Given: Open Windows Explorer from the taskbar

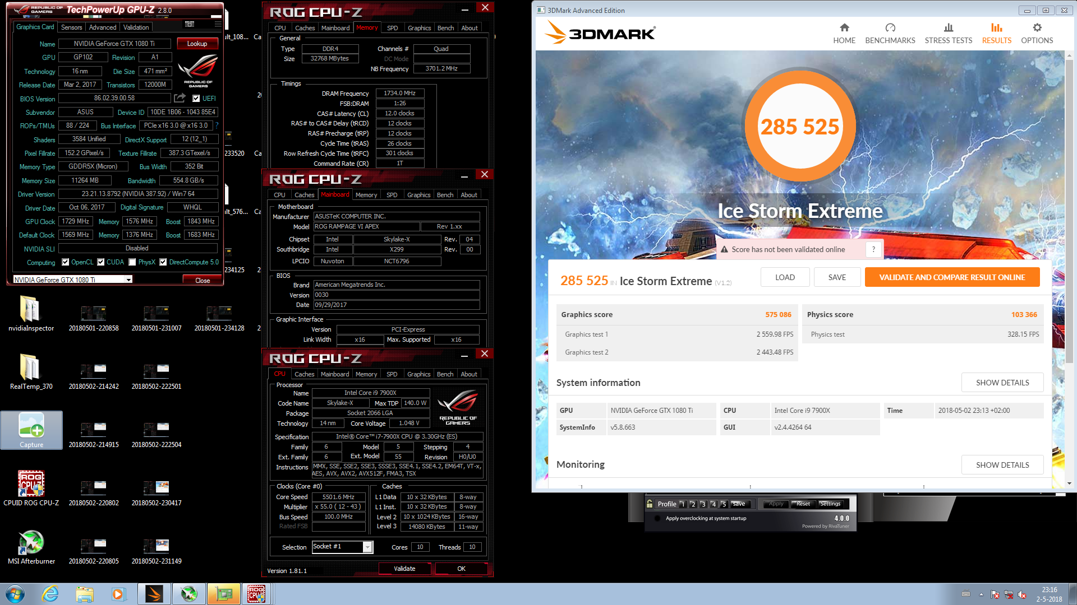Looking at the screenshot, I should click(85, 594).
